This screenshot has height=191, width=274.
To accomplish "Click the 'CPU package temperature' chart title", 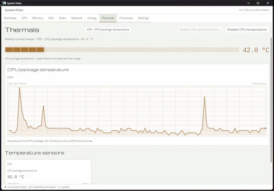I will click(38, 70).
